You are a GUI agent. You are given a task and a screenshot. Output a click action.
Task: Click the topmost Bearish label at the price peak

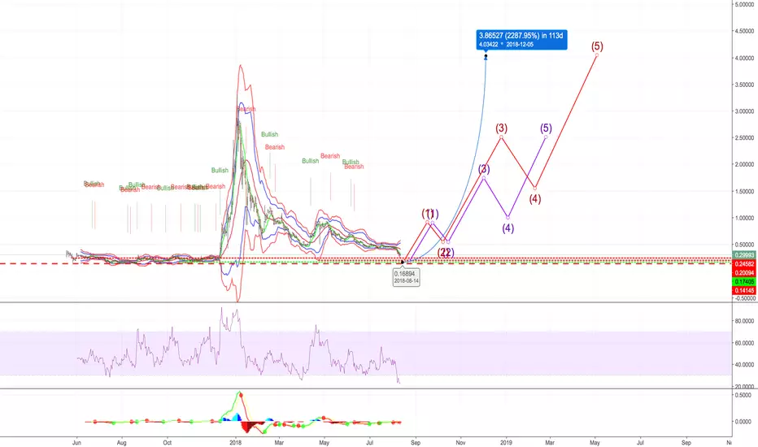click(246, 109)
